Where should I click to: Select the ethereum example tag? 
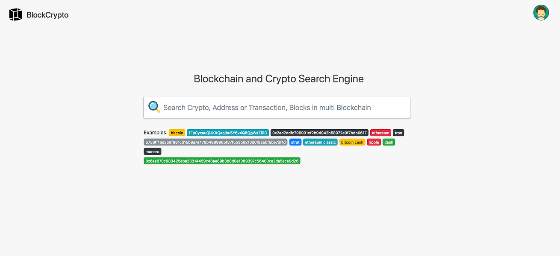coord(380,133)
